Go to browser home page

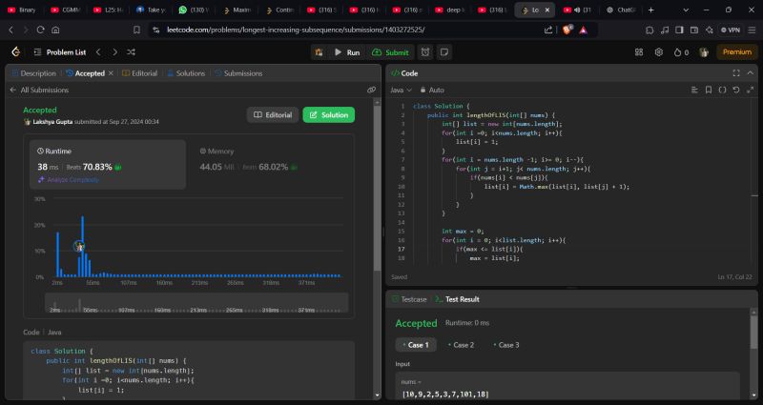[x=55, y=30]
